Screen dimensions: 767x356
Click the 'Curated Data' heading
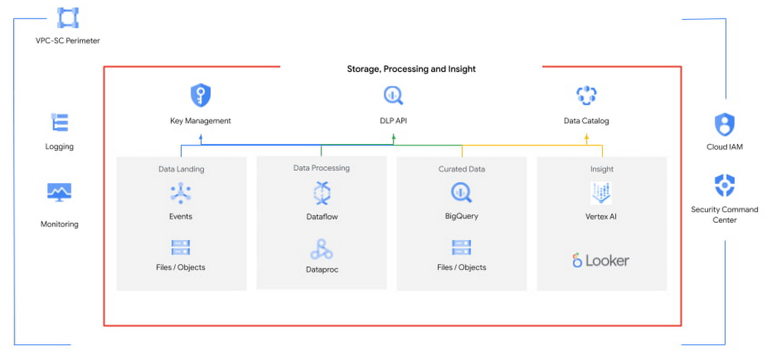point(461,169)
